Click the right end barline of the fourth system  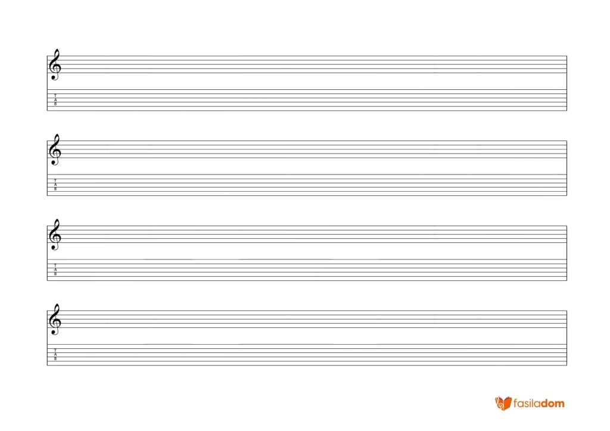pyautogui.click(x=567, y=338)
